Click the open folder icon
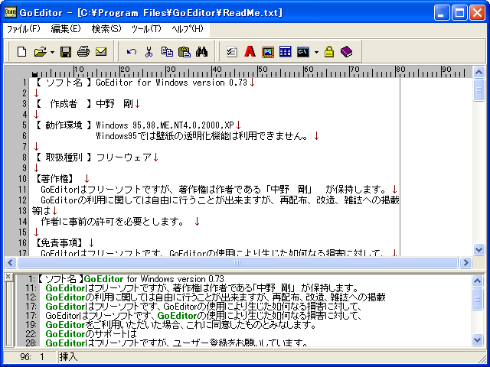 click(x=40, y=51)
